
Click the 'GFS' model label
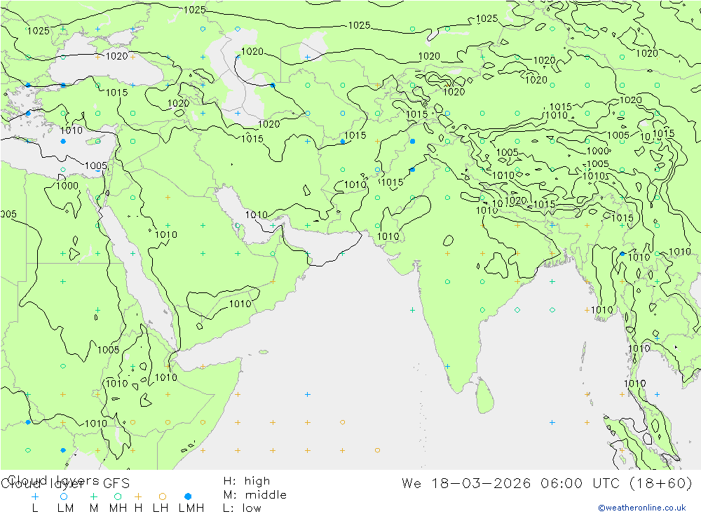116,484
